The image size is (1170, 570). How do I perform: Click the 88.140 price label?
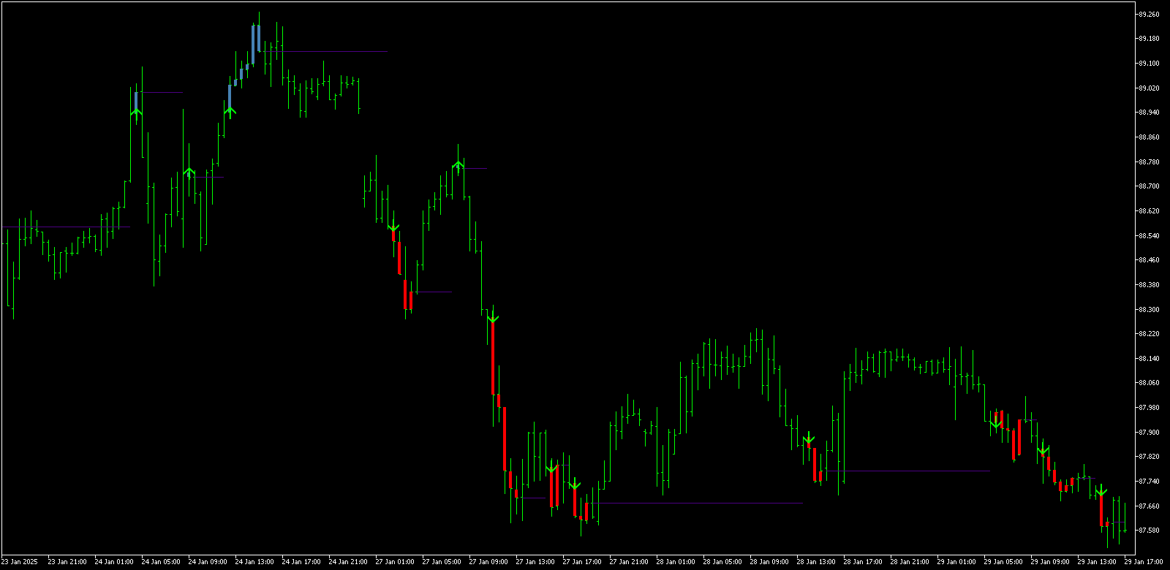(1149, 359)
